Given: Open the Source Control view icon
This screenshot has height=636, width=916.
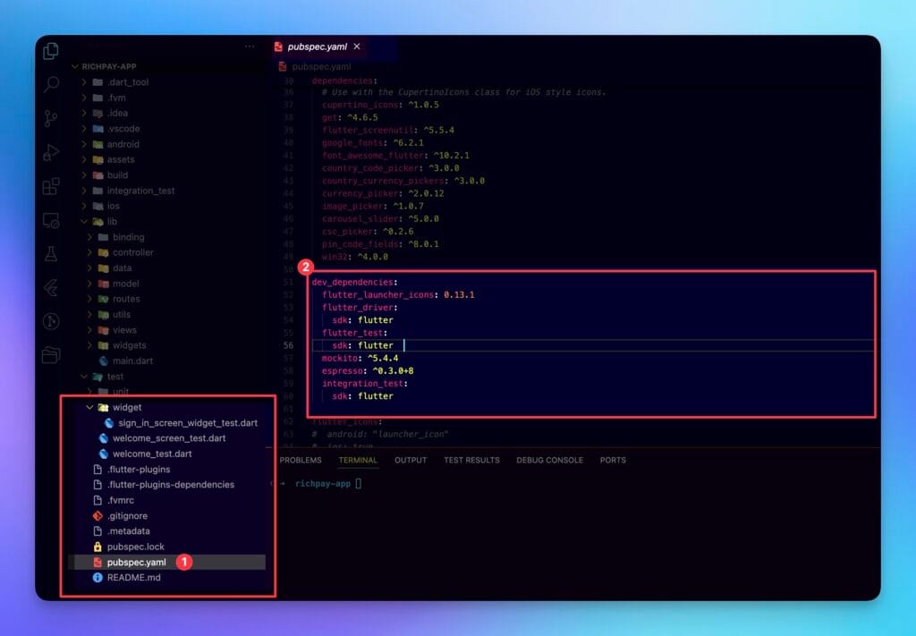Looking at the screenshot, I should pyautogui.click(x=51, y=119).
